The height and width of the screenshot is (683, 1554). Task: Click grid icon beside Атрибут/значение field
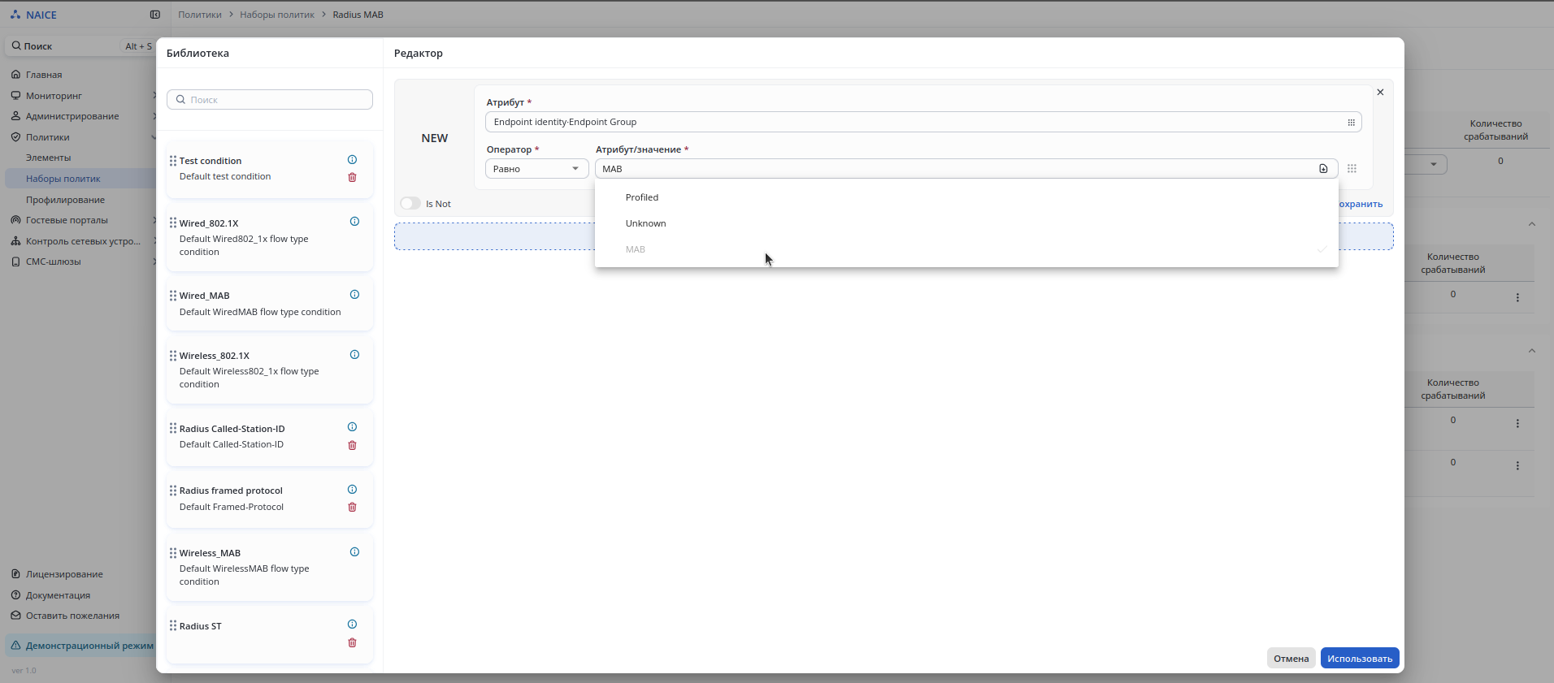pos(1352,169)
